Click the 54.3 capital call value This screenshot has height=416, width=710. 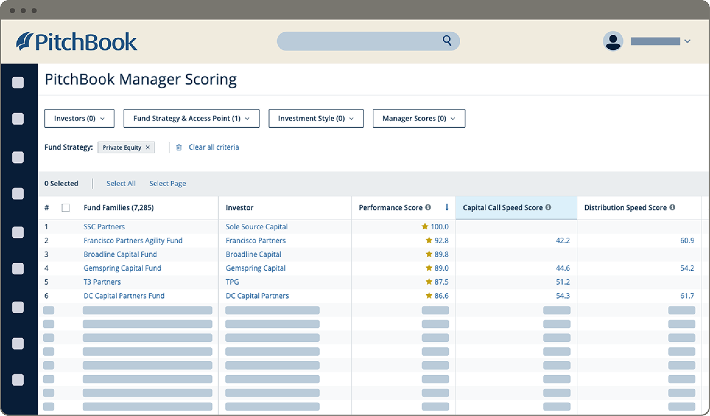563,296
